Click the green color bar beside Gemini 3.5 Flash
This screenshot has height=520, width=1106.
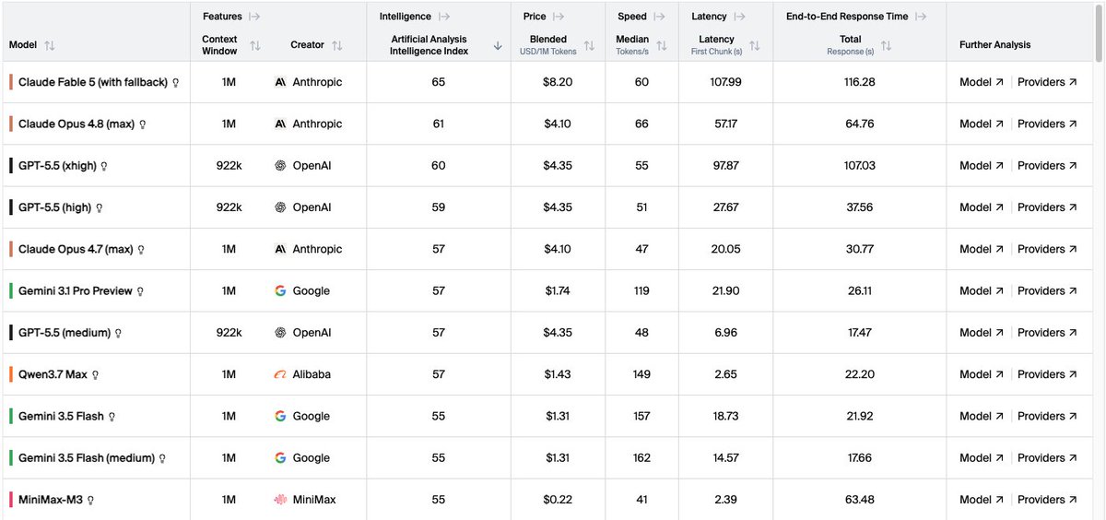click(11, 417)
